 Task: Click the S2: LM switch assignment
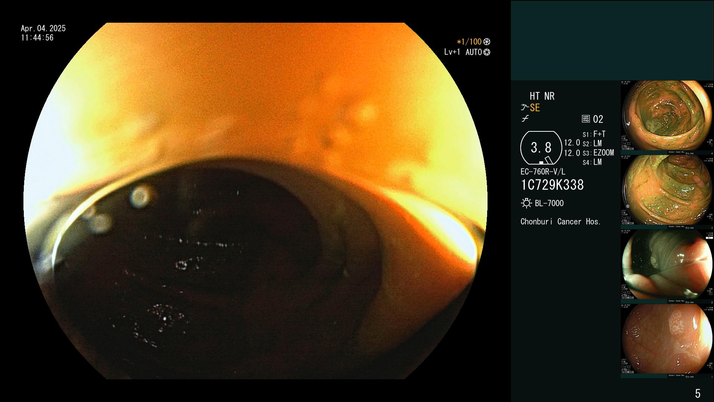point(592,144)
